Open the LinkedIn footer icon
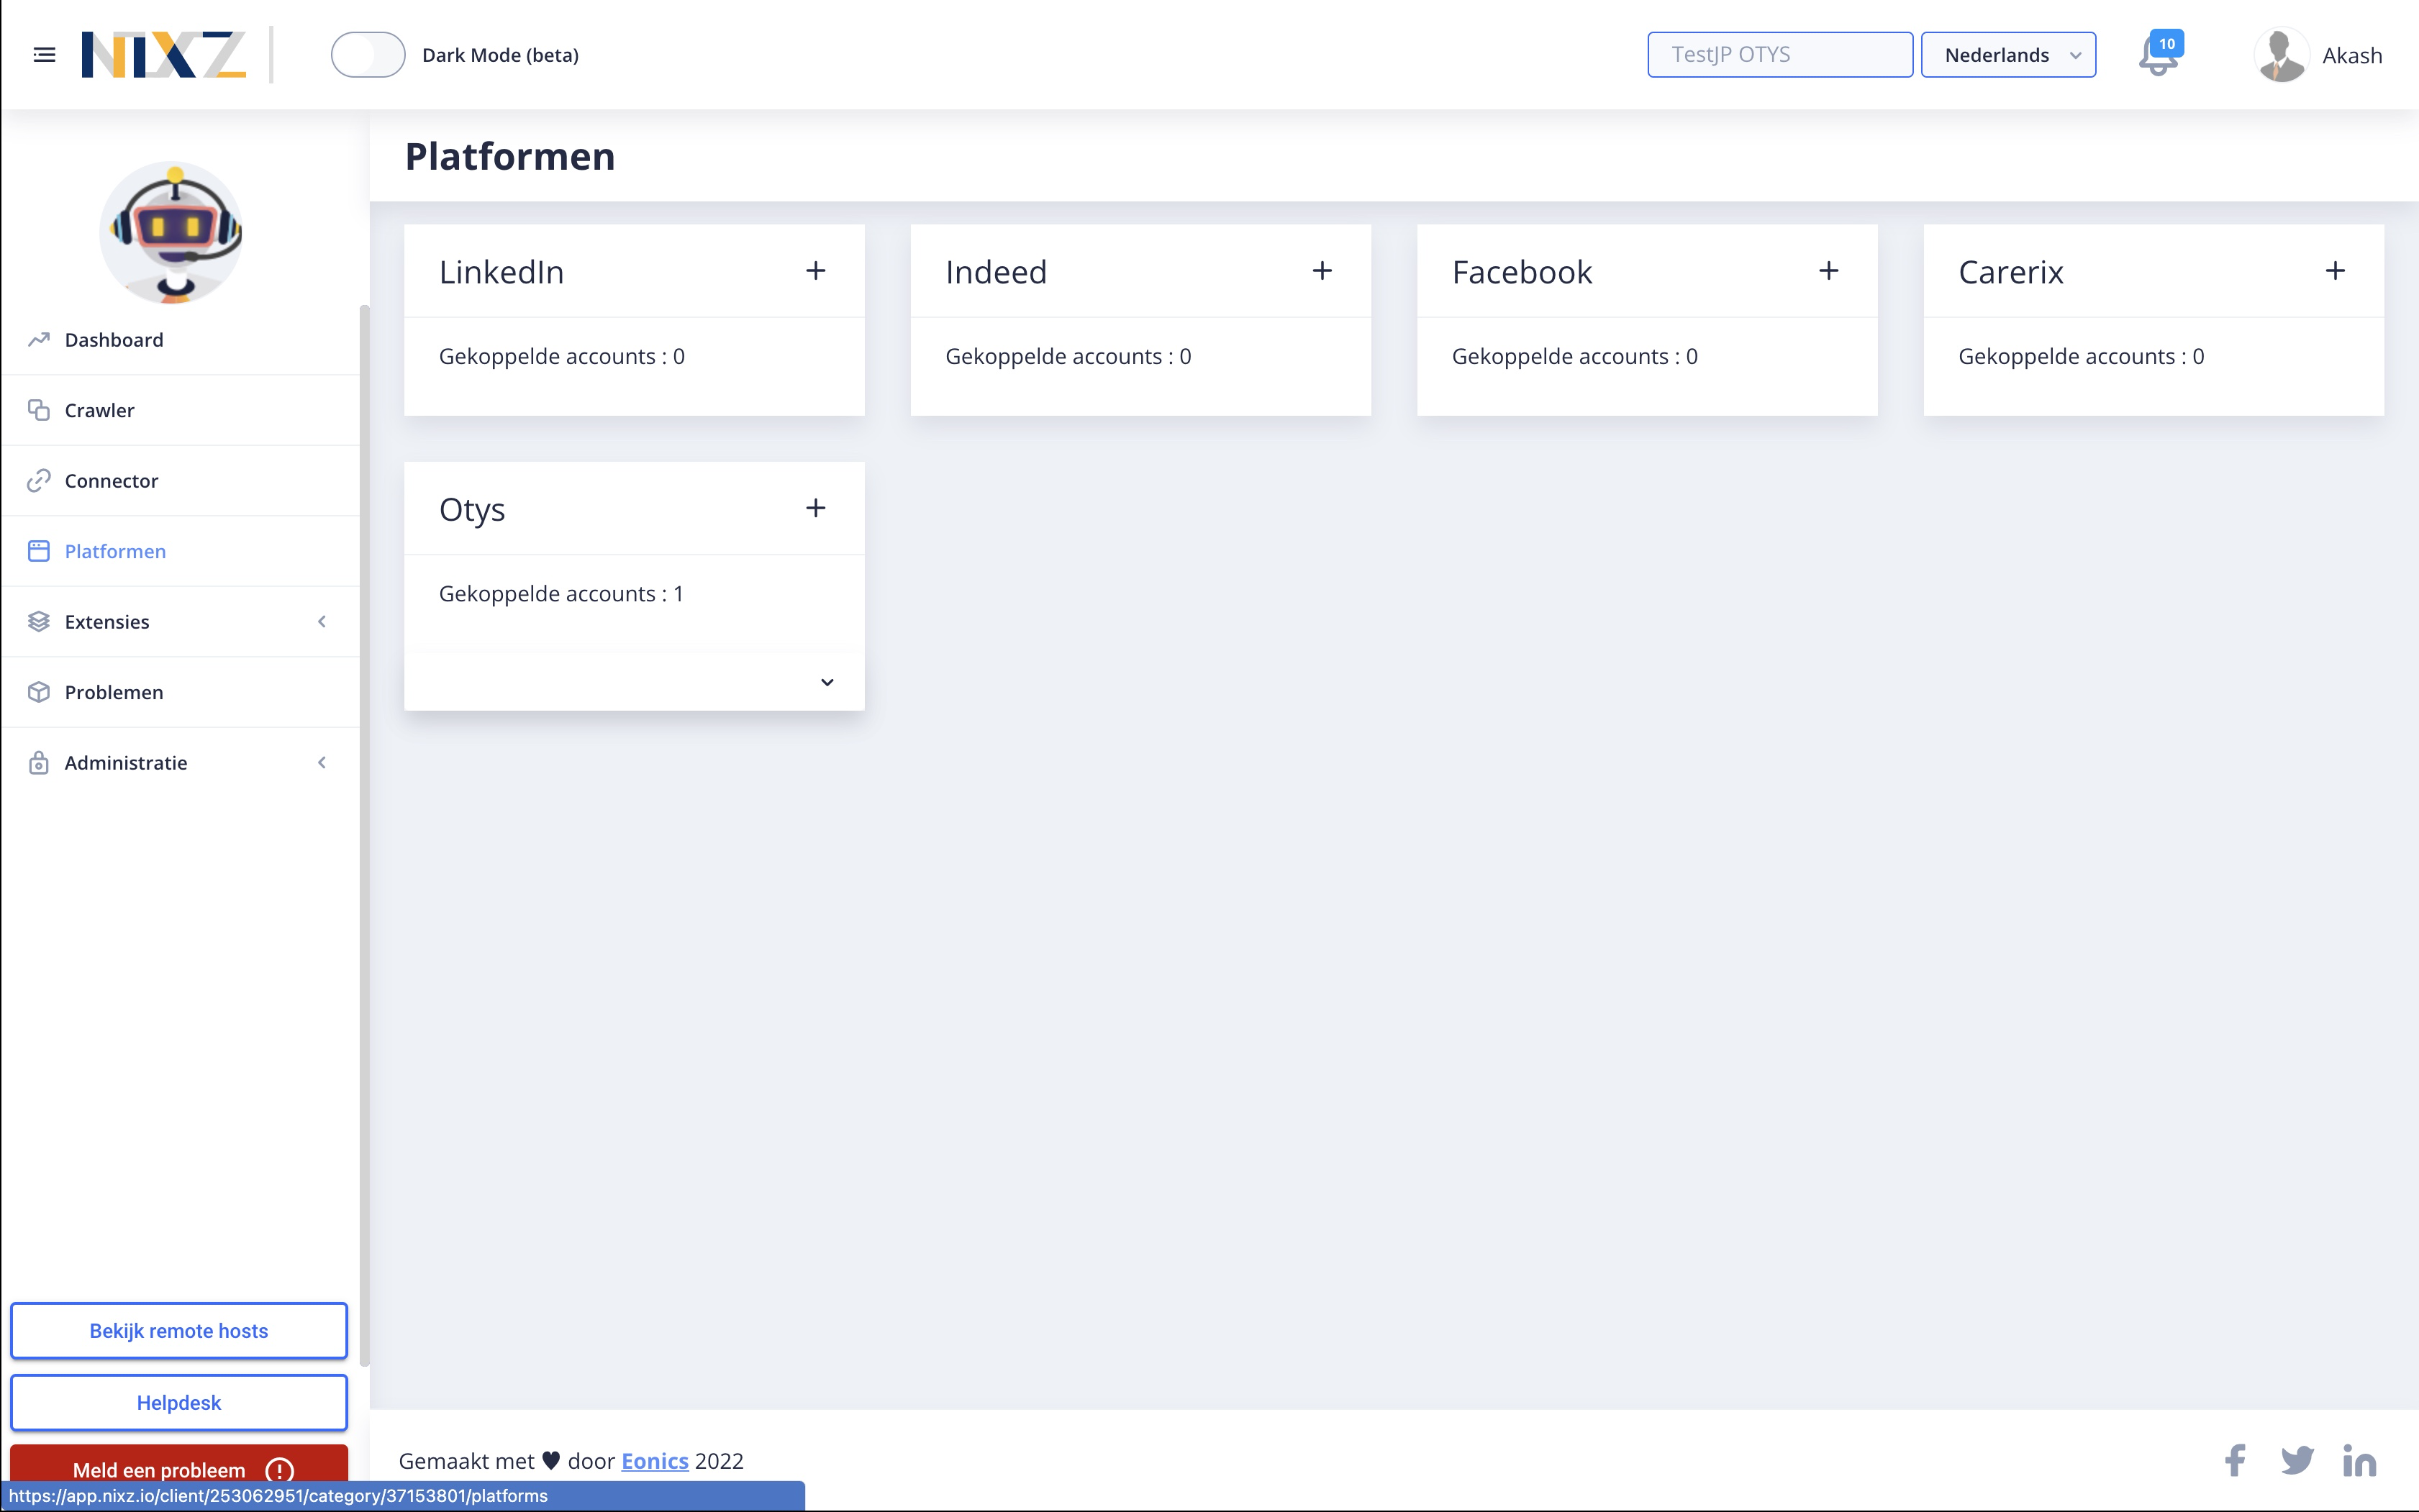The image size is (2419, 1512). (2359, 1461)
